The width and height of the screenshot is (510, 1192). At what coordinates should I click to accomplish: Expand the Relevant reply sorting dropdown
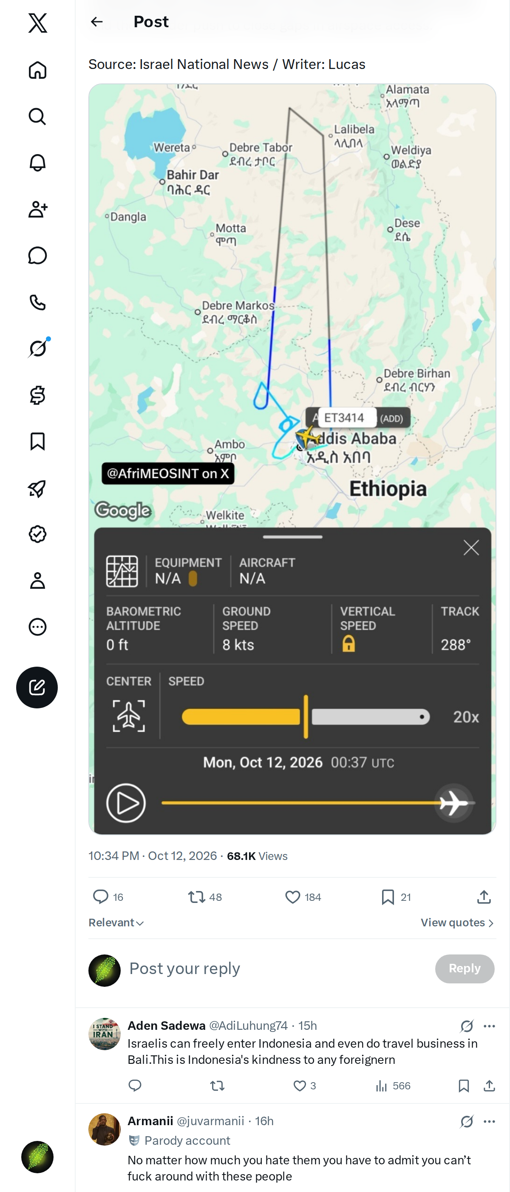(116, 923)
